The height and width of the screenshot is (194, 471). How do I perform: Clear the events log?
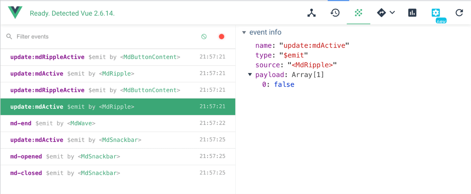pyautogui.click(x=204, y=36)
